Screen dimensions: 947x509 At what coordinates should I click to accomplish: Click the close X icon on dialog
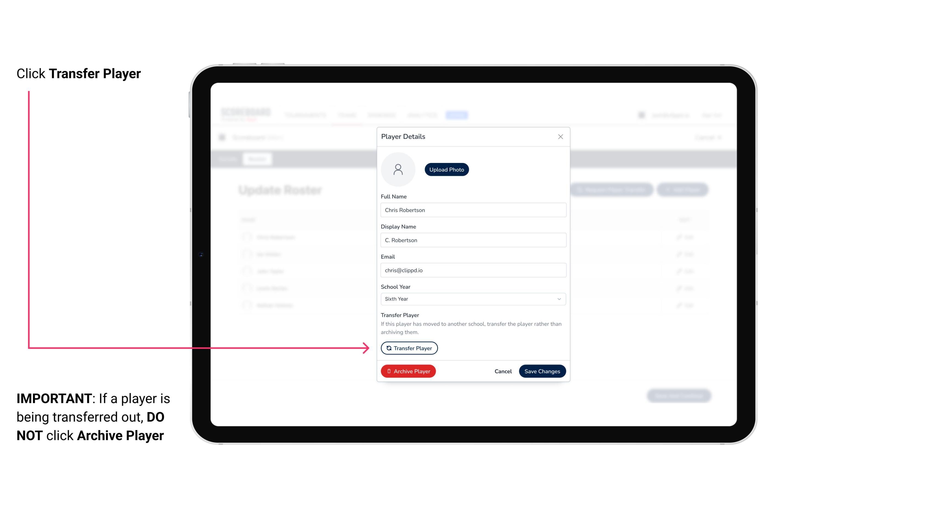point(560,137)
